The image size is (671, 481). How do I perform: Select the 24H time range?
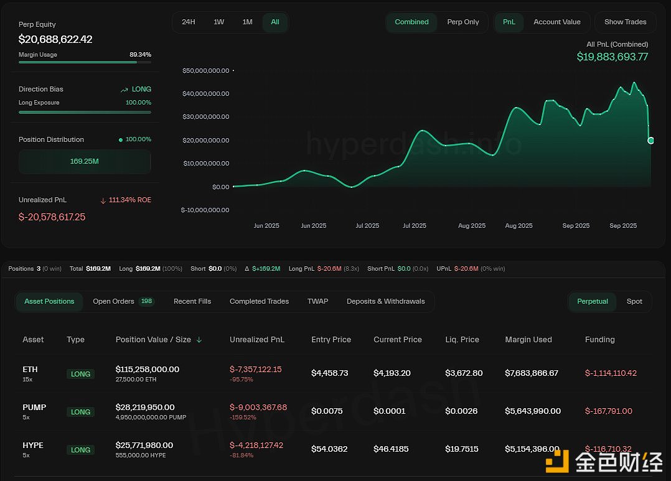coord(189,22)
